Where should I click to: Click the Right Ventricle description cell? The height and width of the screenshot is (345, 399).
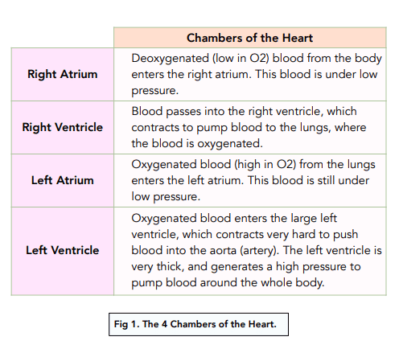point(250,127)
